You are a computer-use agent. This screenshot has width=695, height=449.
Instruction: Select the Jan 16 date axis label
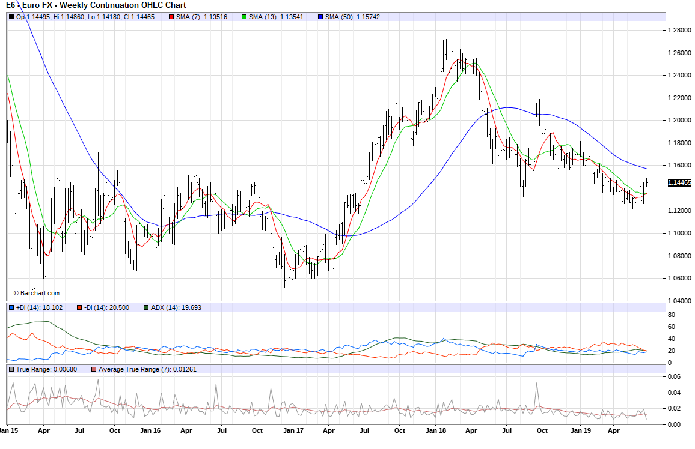[x=150, y=430]
